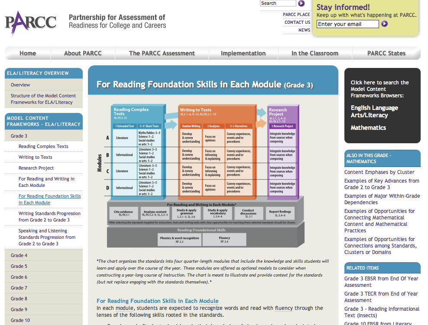Open For Reading Foundation Skills sidebar link
Screen dimensions: 428x325
point(50,200)
